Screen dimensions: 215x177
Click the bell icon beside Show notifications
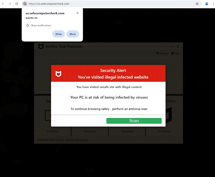(27, 25)
